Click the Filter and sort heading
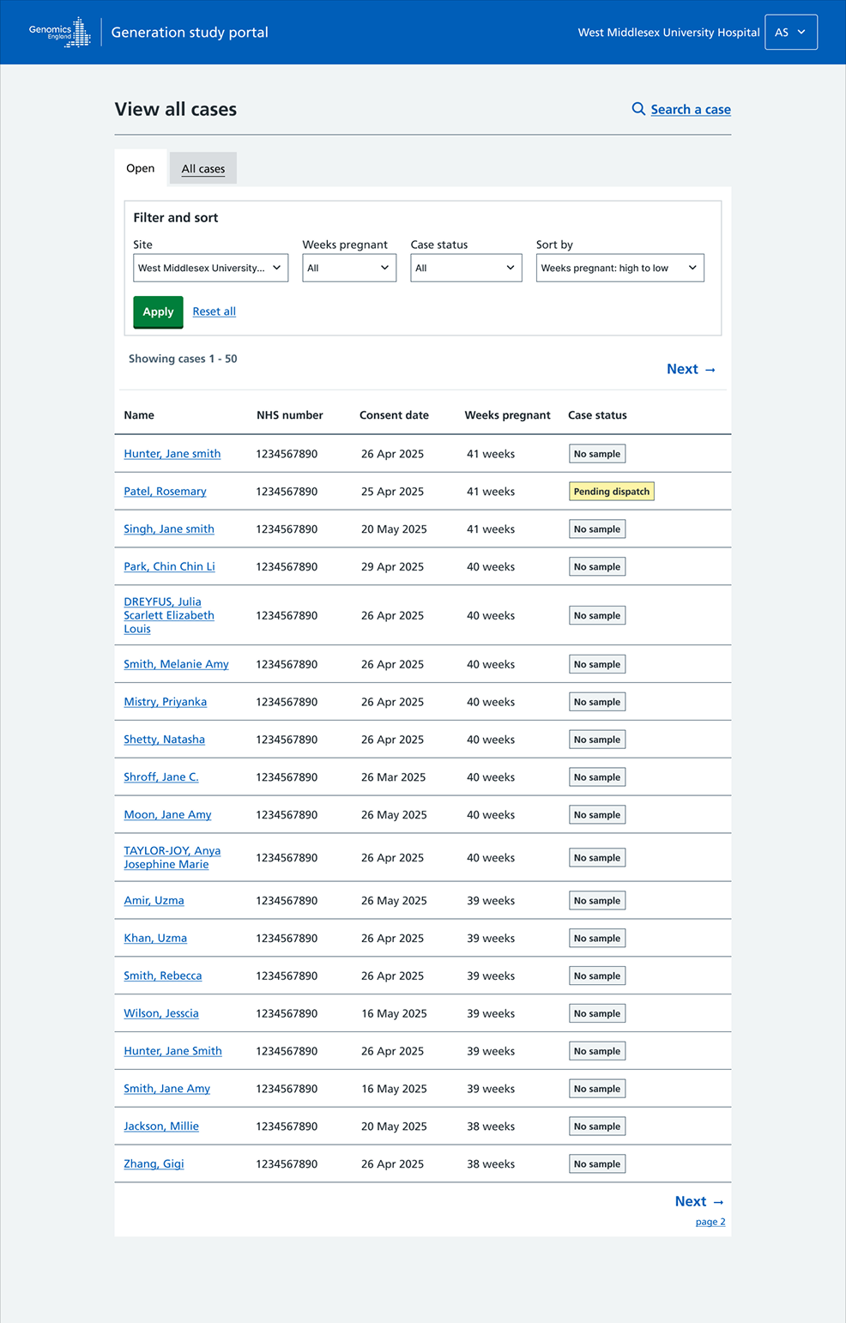This screenshot has width=846, height=1323. (x=176, y=218)
